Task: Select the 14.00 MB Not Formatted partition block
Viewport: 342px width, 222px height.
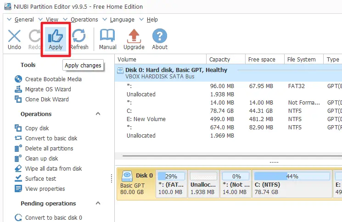Action: 235,184
